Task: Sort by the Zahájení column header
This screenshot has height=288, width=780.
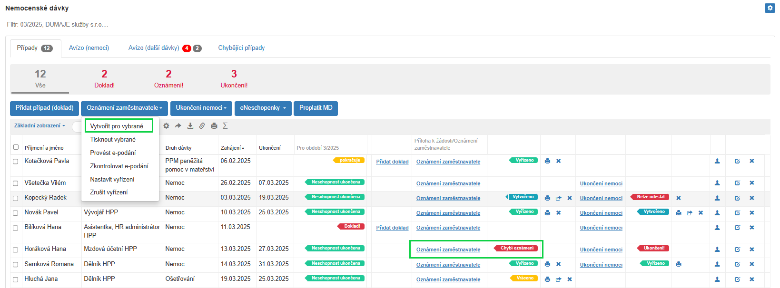Action: (232, 148)
